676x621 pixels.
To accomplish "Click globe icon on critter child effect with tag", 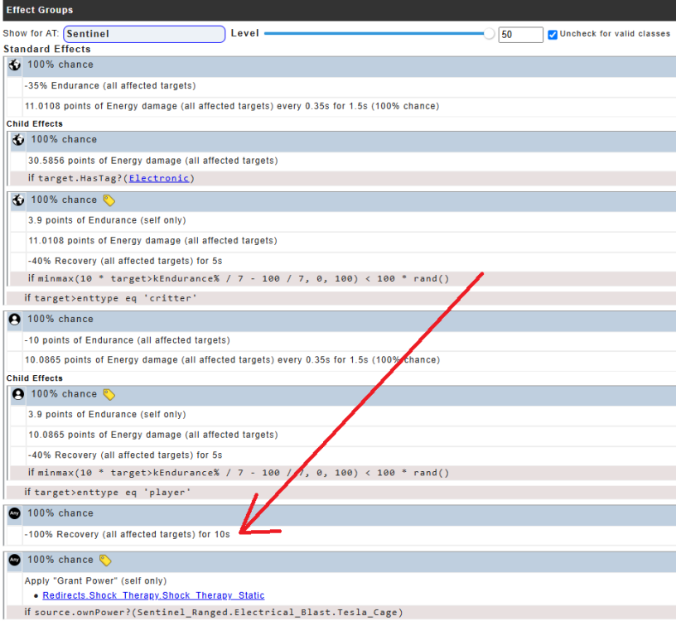I will click(18, 200).
